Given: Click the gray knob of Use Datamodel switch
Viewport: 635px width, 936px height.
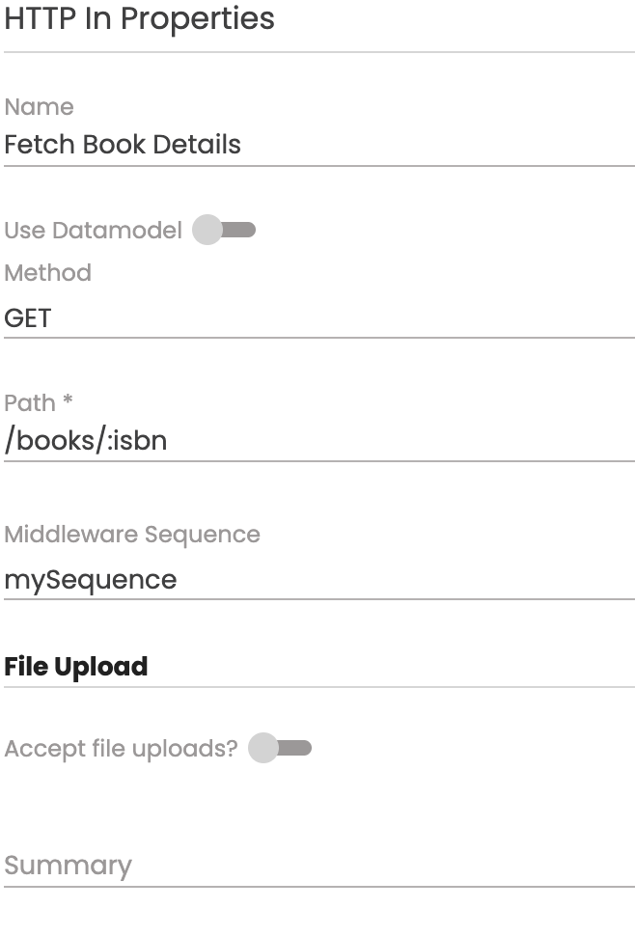Looking at the screenshot, I should (207, 230).
